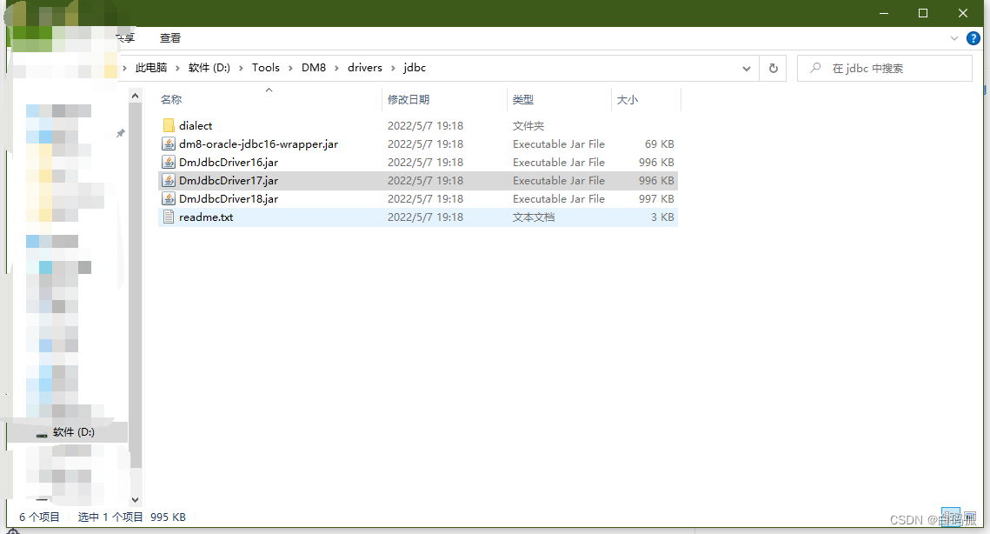Go to 软件 (D:) in the breadcrumb

pos(209,68)
